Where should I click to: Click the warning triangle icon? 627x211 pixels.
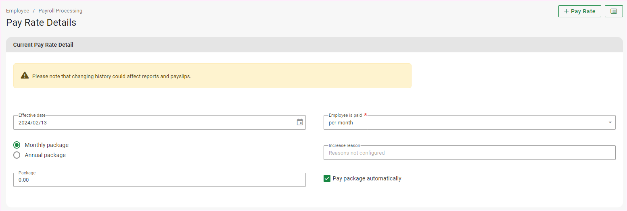pos(25,76)
